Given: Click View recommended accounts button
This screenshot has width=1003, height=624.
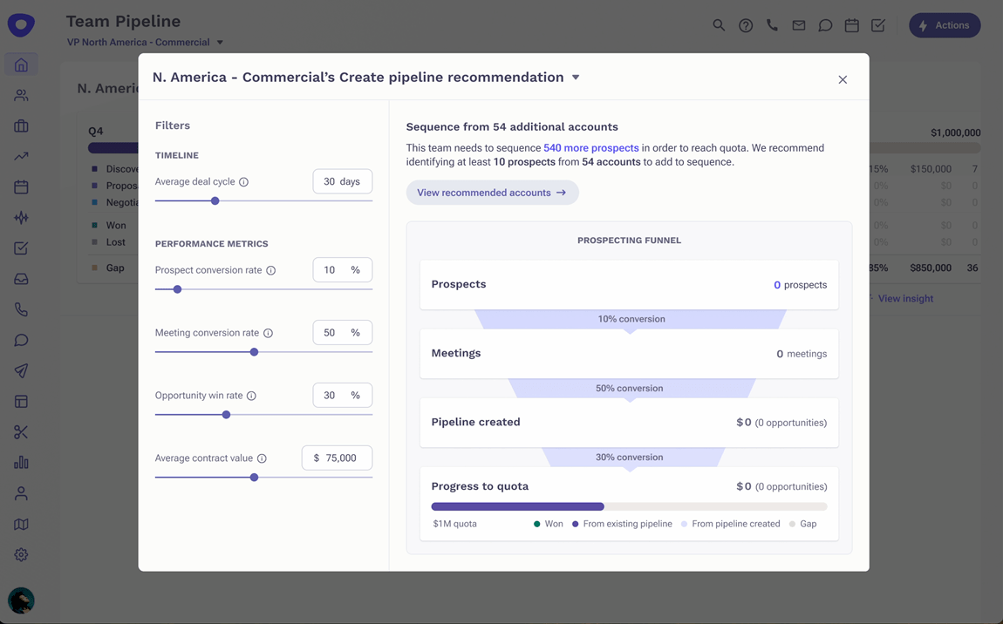Looking at the screenshot, I should coord(492,193).
